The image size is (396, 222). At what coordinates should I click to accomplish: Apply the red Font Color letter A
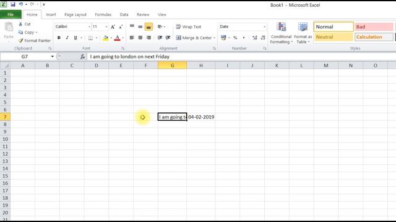click(x=117, y=38)
